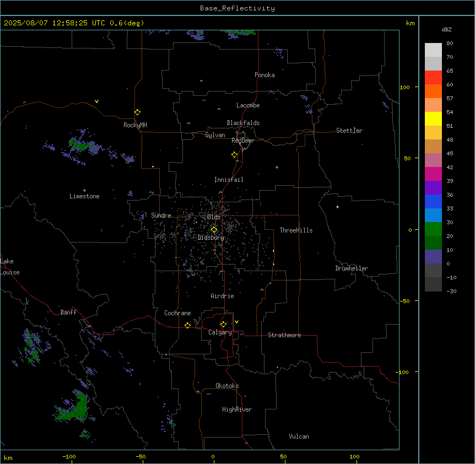Screen dimensions: 475x464
Task: Click the dBZ legend heading
Action: pos(446,29)
